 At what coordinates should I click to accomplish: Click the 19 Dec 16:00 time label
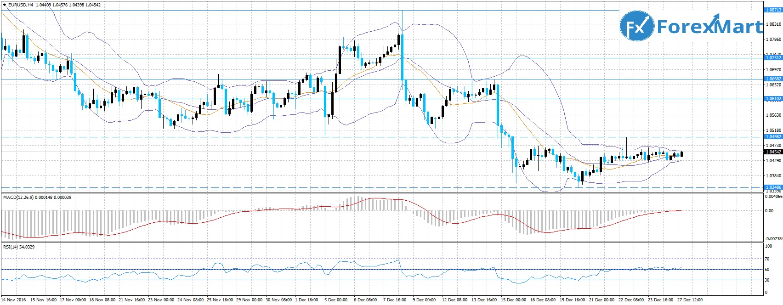[573, 300]
